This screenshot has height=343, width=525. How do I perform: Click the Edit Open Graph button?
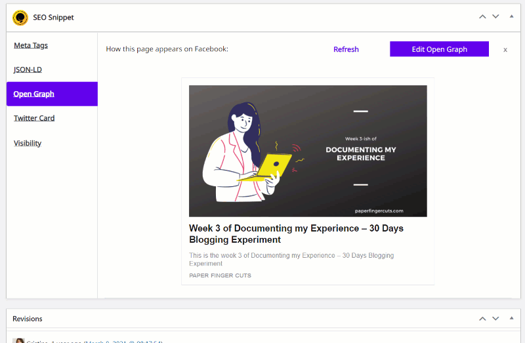(x=439, y=49)
